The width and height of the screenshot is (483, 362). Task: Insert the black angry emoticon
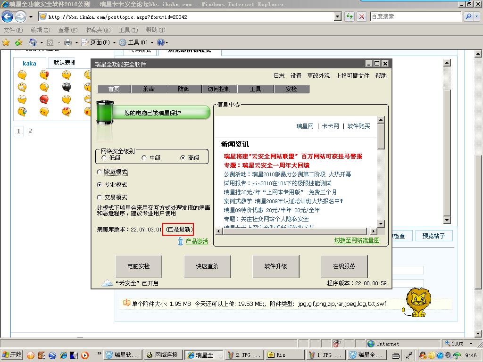tap(66, 87)
